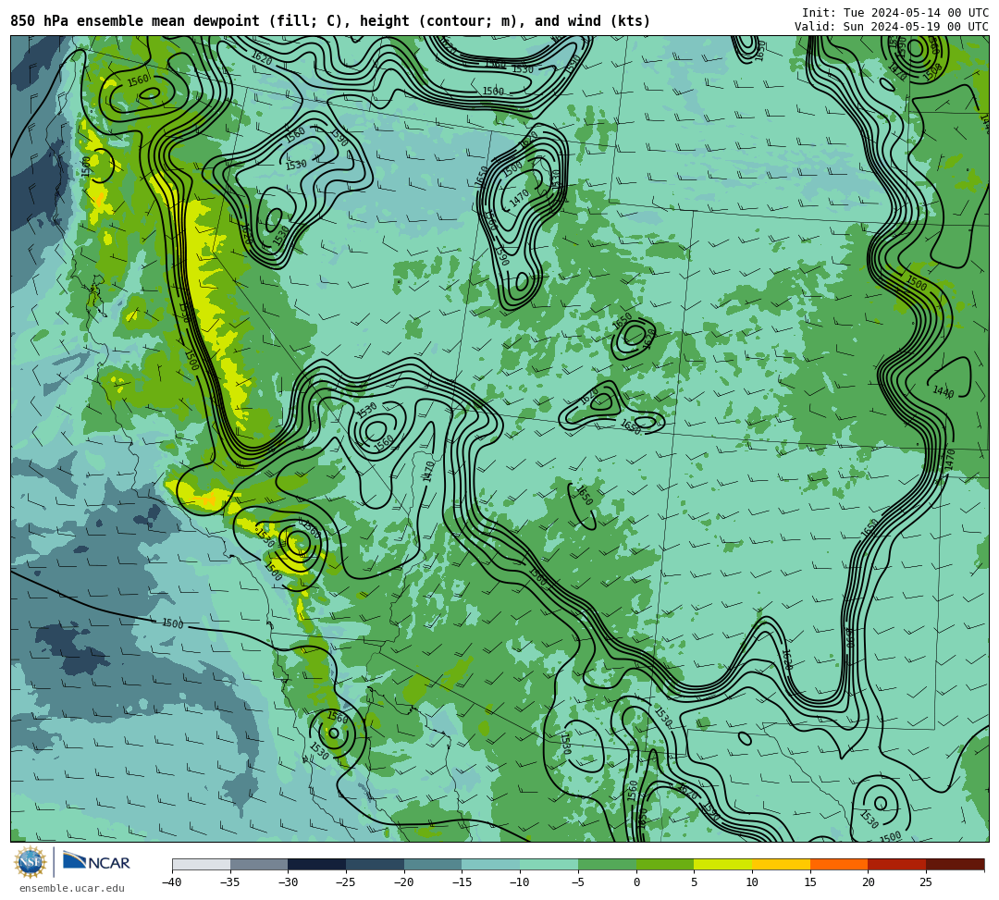This screenshot has width=999, height=900.
Task: Click the colorbar tick label 0
Action: tap(636, 882)
